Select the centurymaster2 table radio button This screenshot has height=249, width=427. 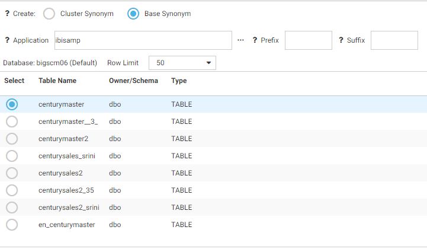(x=12, y=139)
